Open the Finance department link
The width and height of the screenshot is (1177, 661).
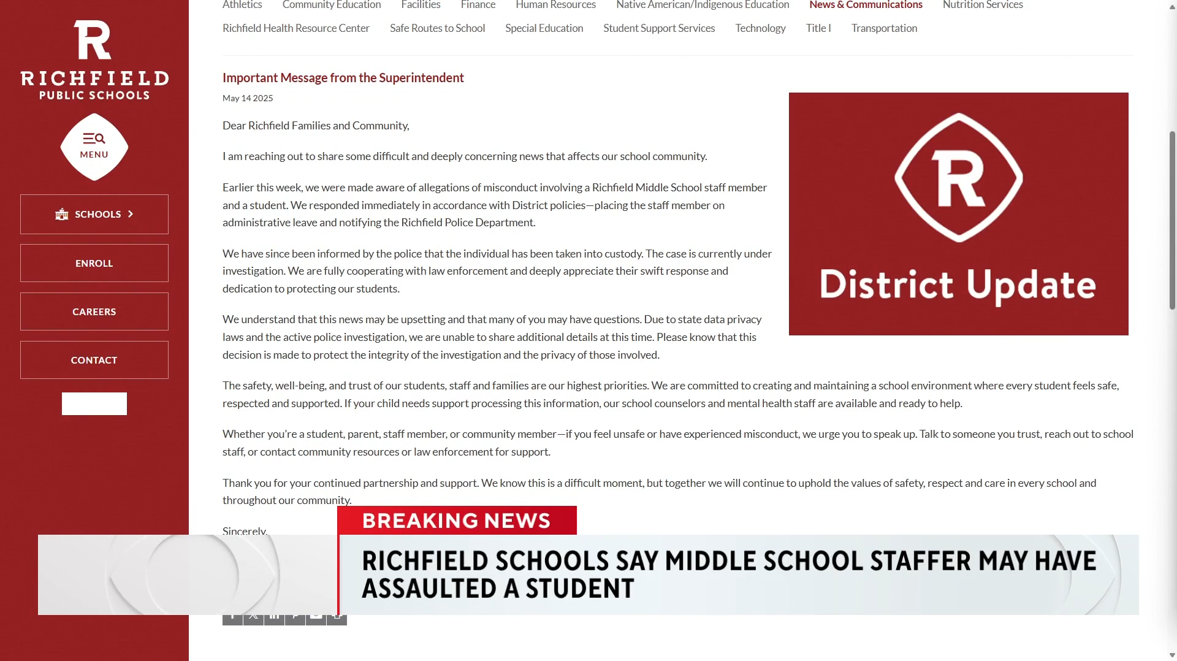478,5
